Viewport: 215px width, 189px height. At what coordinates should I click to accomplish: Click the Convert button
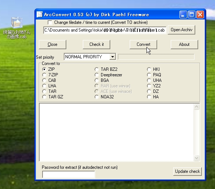point(143,44)
